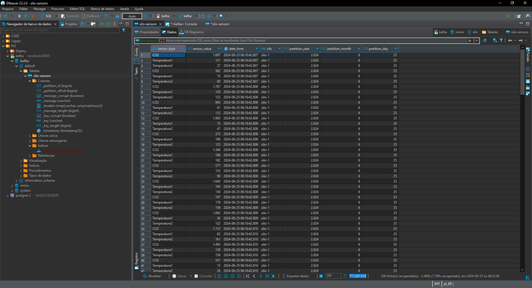Viewport: 532px width, 288px height.
Task: Open the SQL editor from the toolbar
Action: point(46,16)
